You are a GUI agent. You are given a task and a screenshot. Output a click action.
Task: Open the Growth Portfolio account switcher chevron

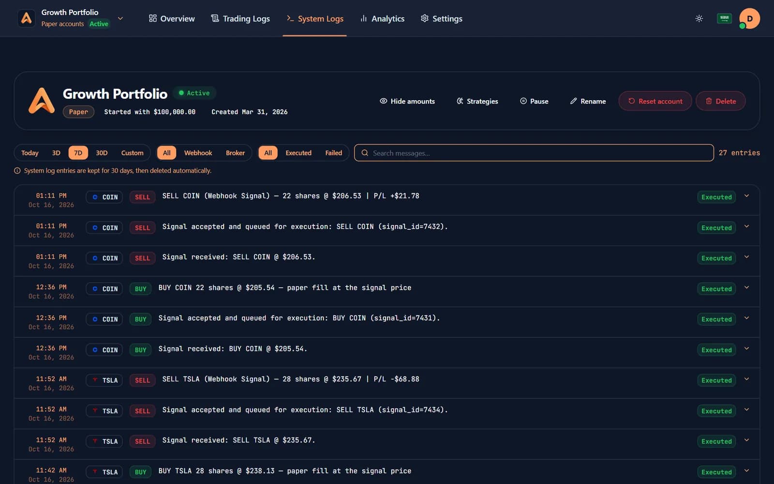coord(120,18)
